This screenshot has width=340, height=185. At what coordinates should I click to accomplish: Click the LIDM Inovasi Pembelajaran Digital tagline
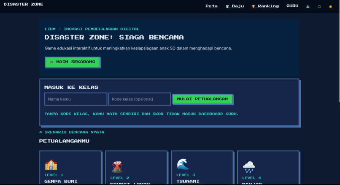(x=92, y=29)
